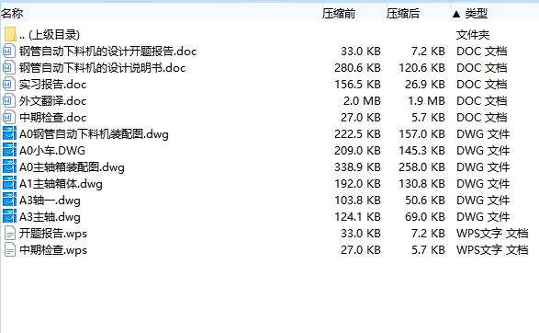Select file 中期检查.doc
This screenshot has height=333, width=539.
[52, 118]
